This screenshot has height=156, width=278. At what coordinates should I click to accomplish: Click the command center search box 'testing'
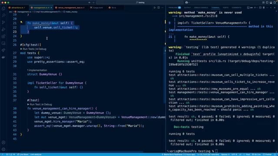coord(140,3)
